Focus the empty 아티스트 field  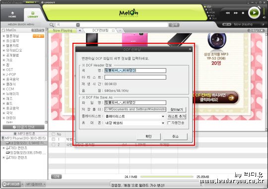tap(135, 77)
